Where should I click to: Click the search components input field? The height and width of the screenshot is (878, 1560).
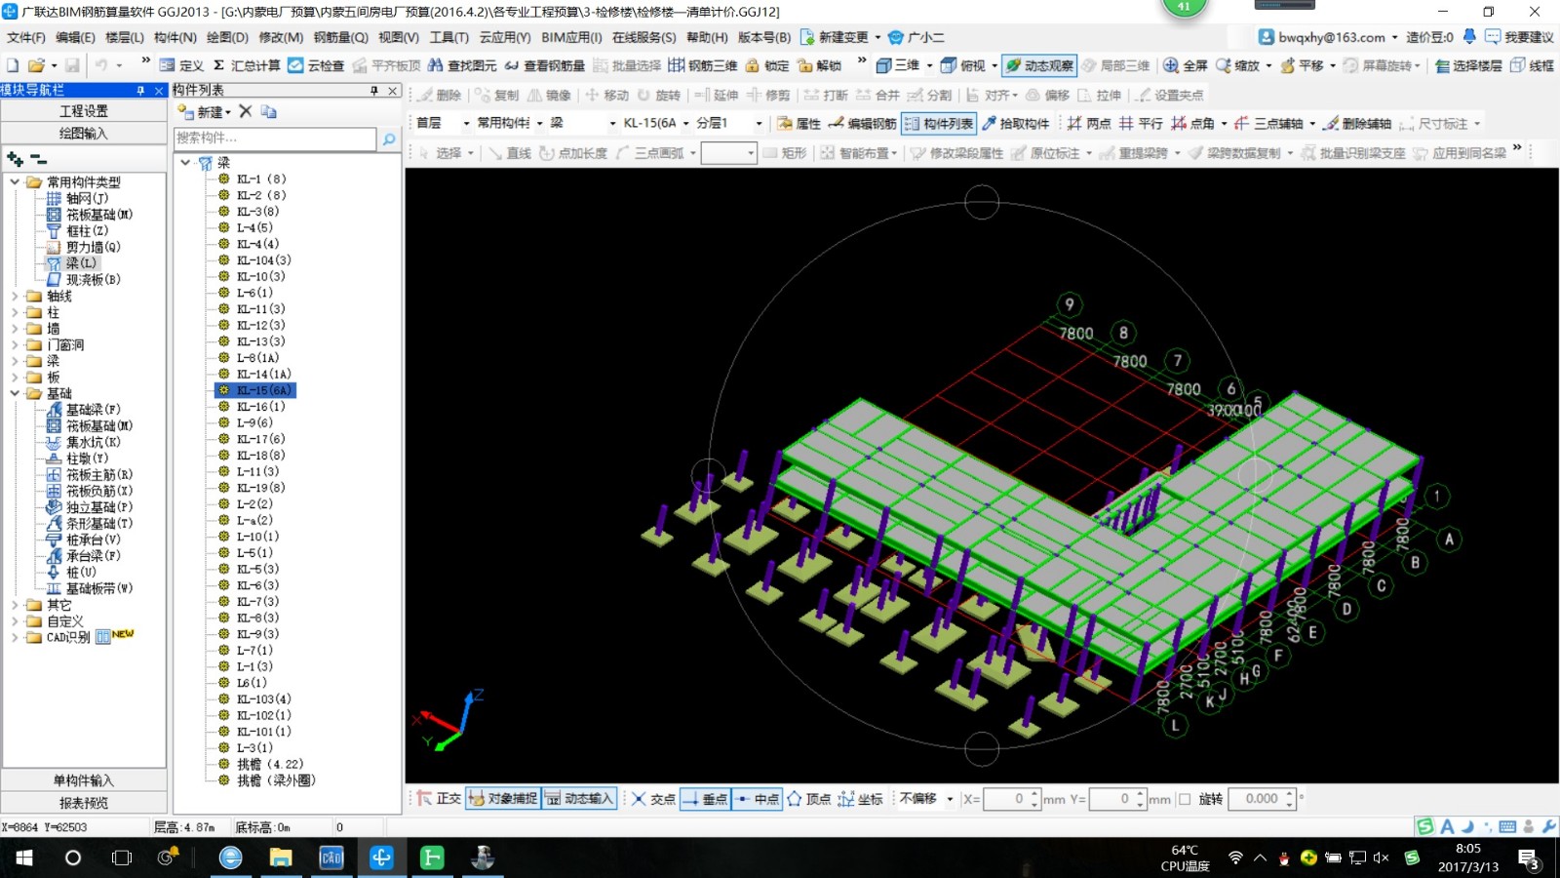[275, 139]
